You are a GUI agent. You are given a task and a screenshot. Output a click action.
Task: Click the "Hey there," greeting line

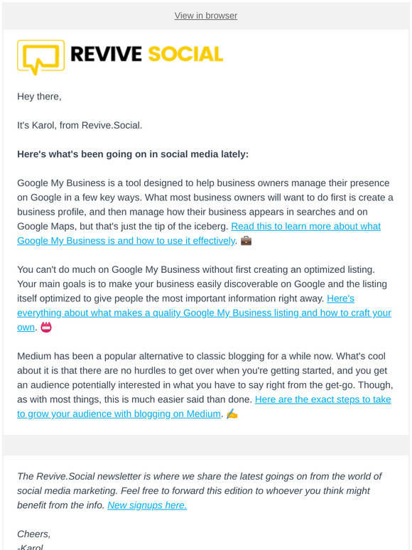[39, 97]
